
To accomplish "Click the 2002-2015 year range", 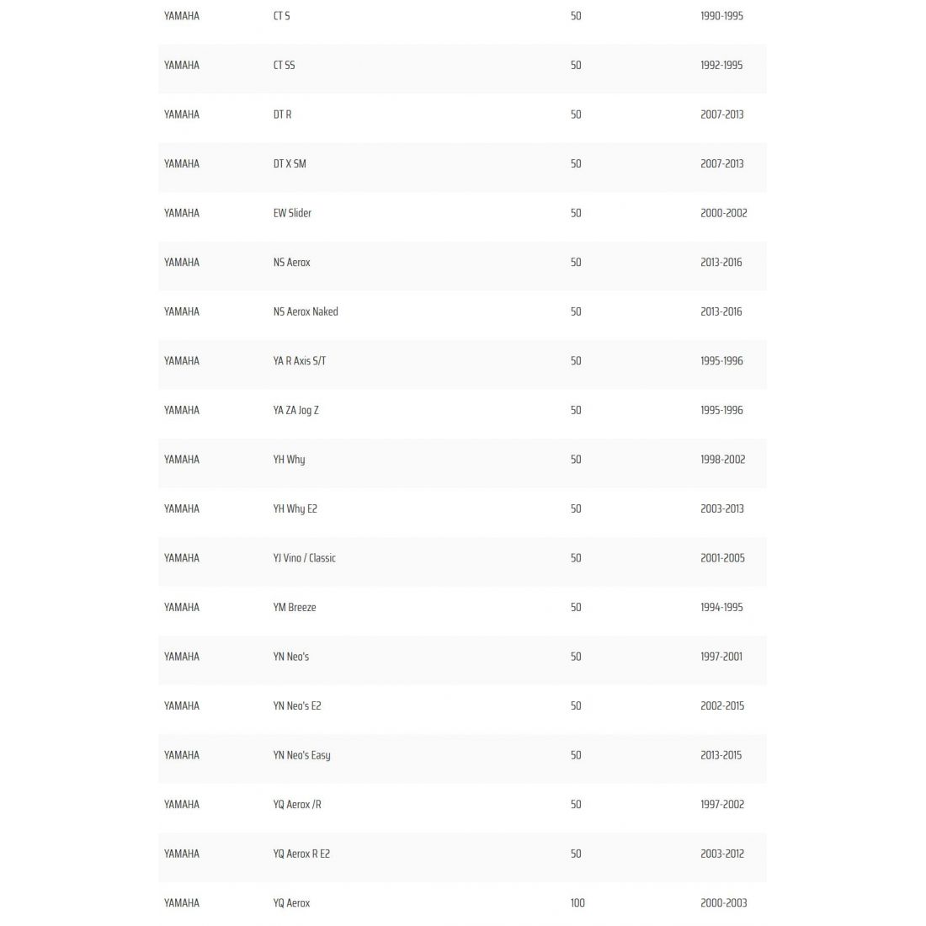I will (x=722, y=706).
